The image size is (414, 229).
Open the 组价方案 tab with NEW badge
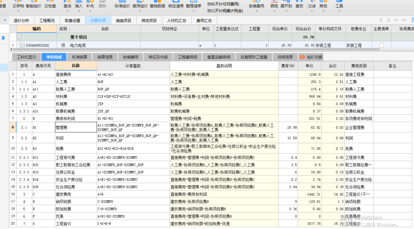(x=311, y=57)
